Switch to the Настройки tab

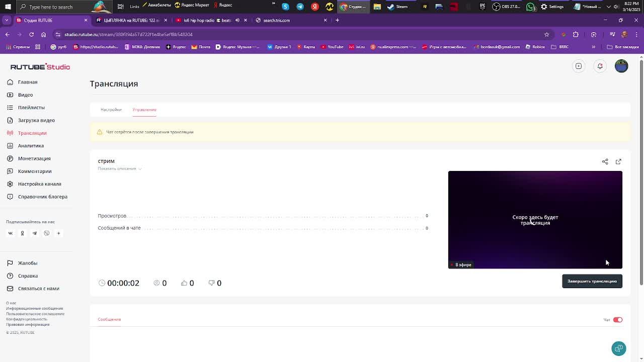pyautogui.click(x=111, y=110)
